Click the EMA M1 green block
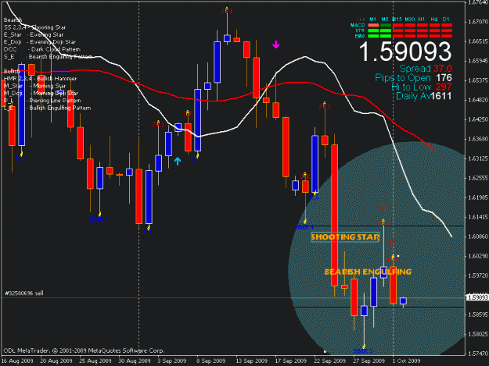 click(x=373, y=36)
